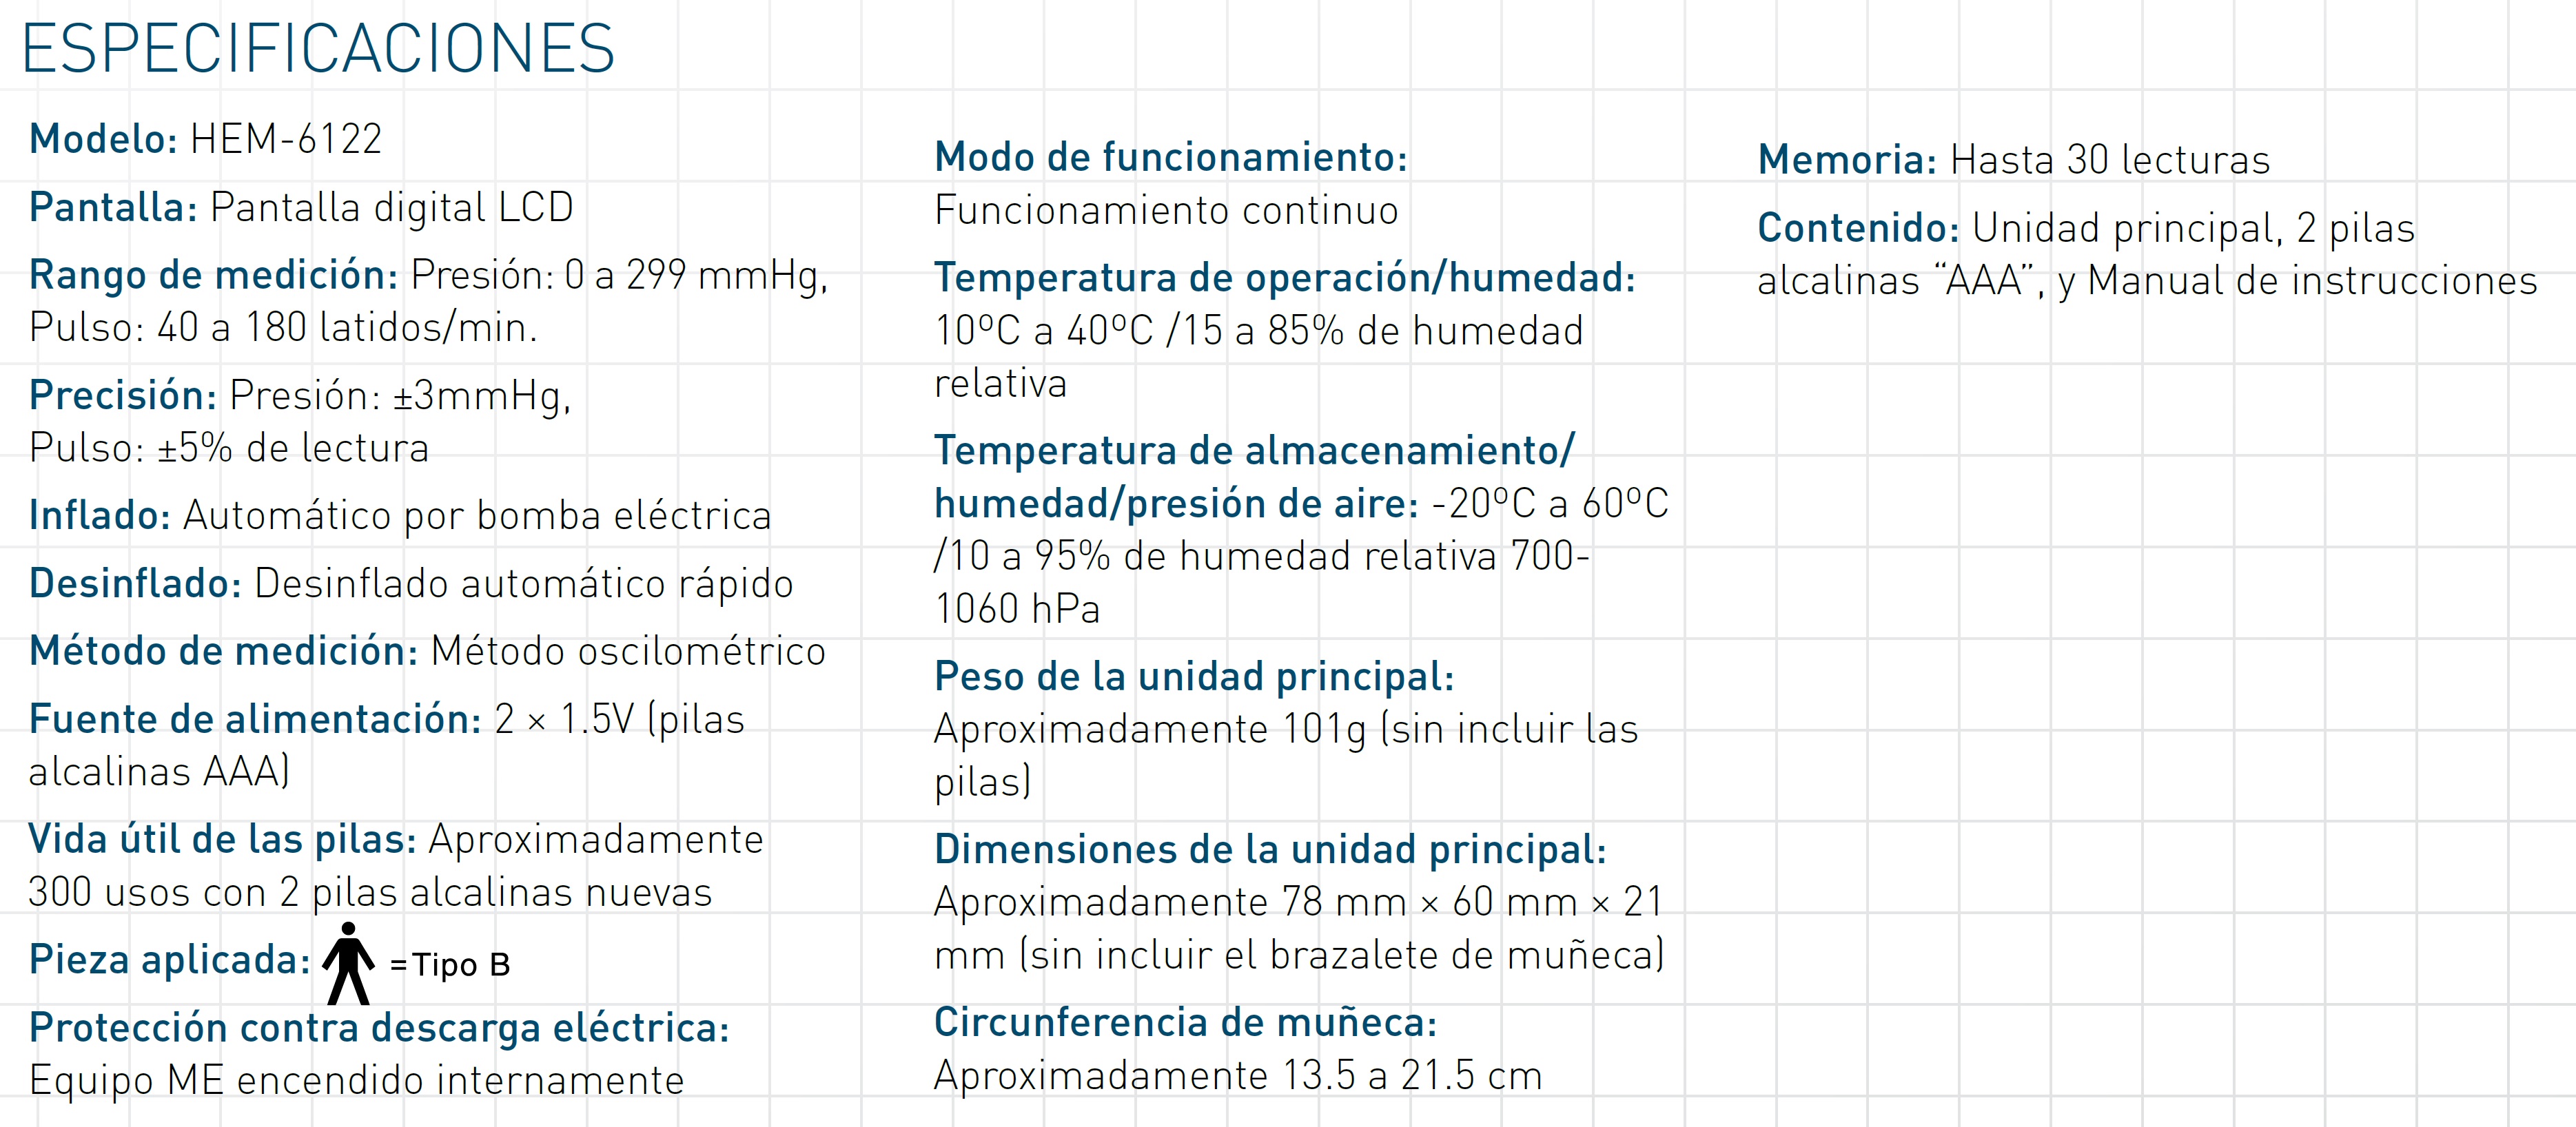The width and height of the screenshot is (2576, 1127).
Task: Click the Fuente de alimentación label
Action: (x=255, y=720)
